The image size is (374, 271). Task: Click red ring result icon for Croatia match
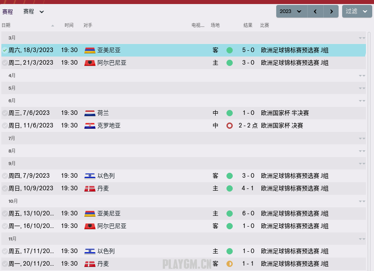coord(230,126)
